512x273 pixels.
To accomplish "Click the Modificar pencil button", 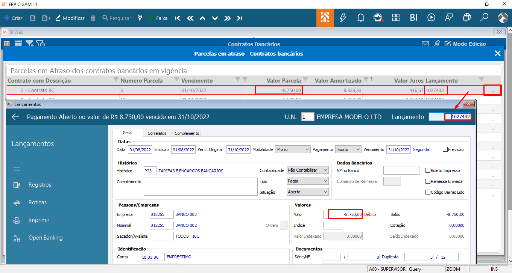I will pyautogui.click(x=70, y=18).
